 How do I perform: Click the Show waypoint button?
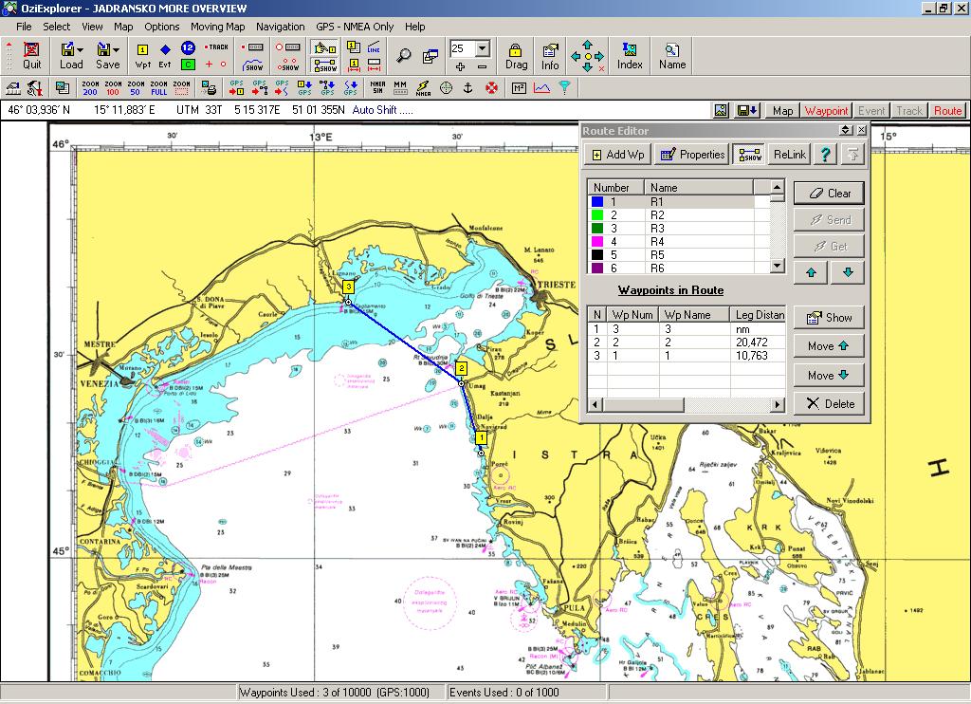click(x=829, y=318)
